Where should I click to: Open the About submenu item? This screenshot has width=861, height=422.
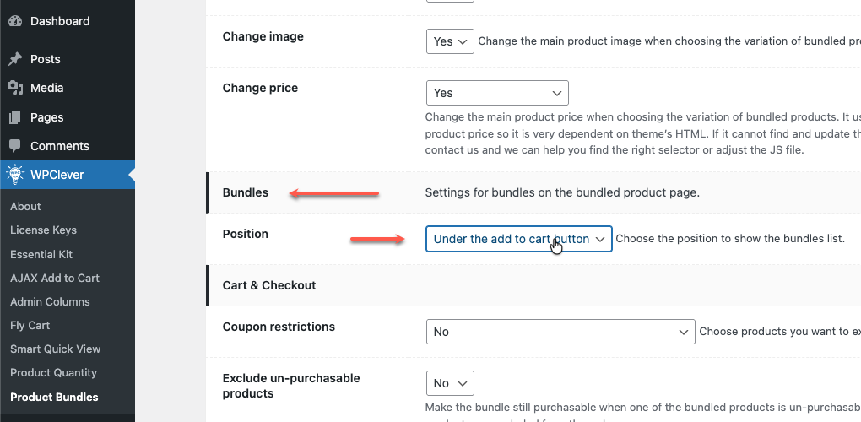coord(25,206)
